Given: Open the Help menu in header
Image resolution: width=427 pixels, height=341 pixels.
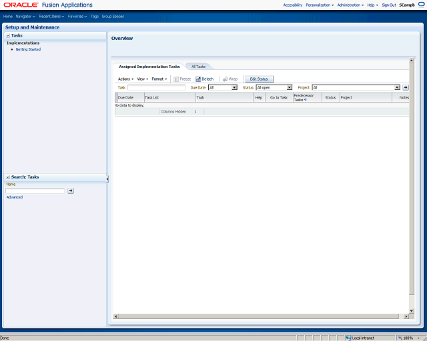Looking at the screenshot, I should coord(372,5).
